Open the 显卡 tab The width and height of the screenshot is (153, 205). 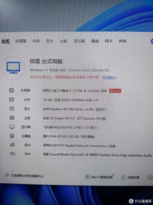coord(50,41)
